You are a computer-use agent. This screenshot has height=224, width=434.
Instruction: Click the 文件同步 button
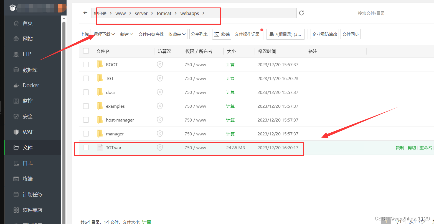tap(351, 34)
